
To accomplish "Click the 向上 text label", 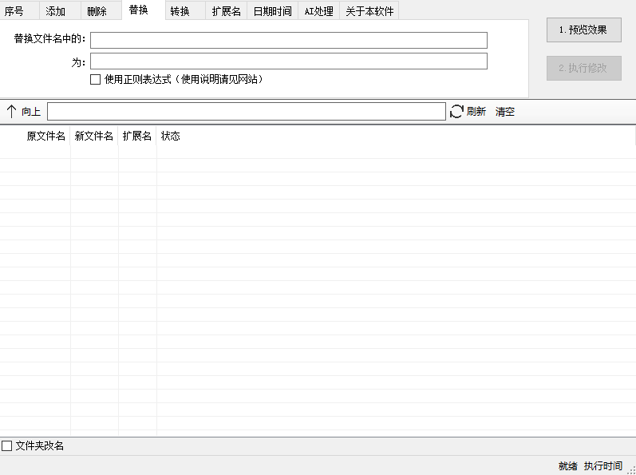I will pyautogui.click(x=31, y=112).
